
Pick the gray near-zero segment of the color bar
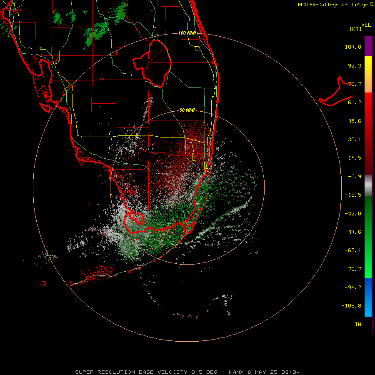(368, 185)
